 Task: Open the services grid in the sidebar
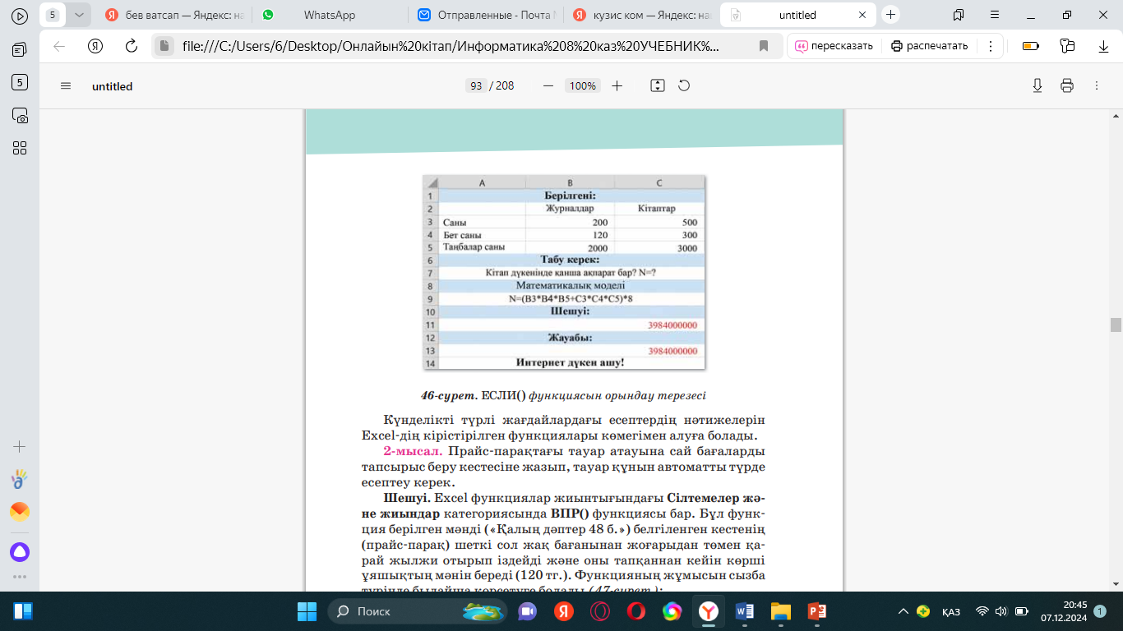point(20,148)
